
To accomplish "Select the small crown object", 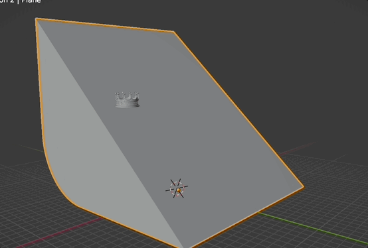I will click(127, 99).
